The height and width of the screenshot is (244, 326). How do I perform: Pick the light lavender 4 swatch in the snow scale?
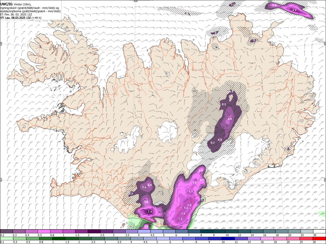[x=144, y=232]
